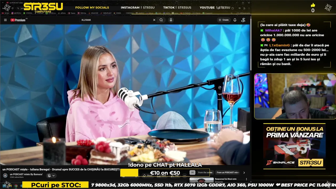
Task: Open options menu for 'Raspunsul lui Bisoi este'
Action: click(x=246, y=179)
